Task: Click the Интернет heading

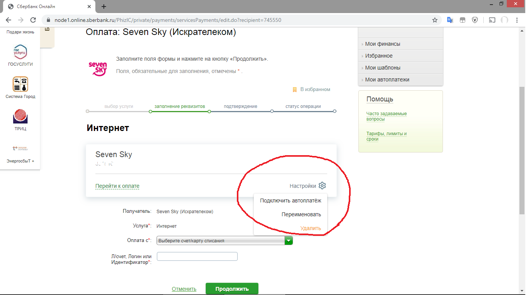Action: pos(108,128)
